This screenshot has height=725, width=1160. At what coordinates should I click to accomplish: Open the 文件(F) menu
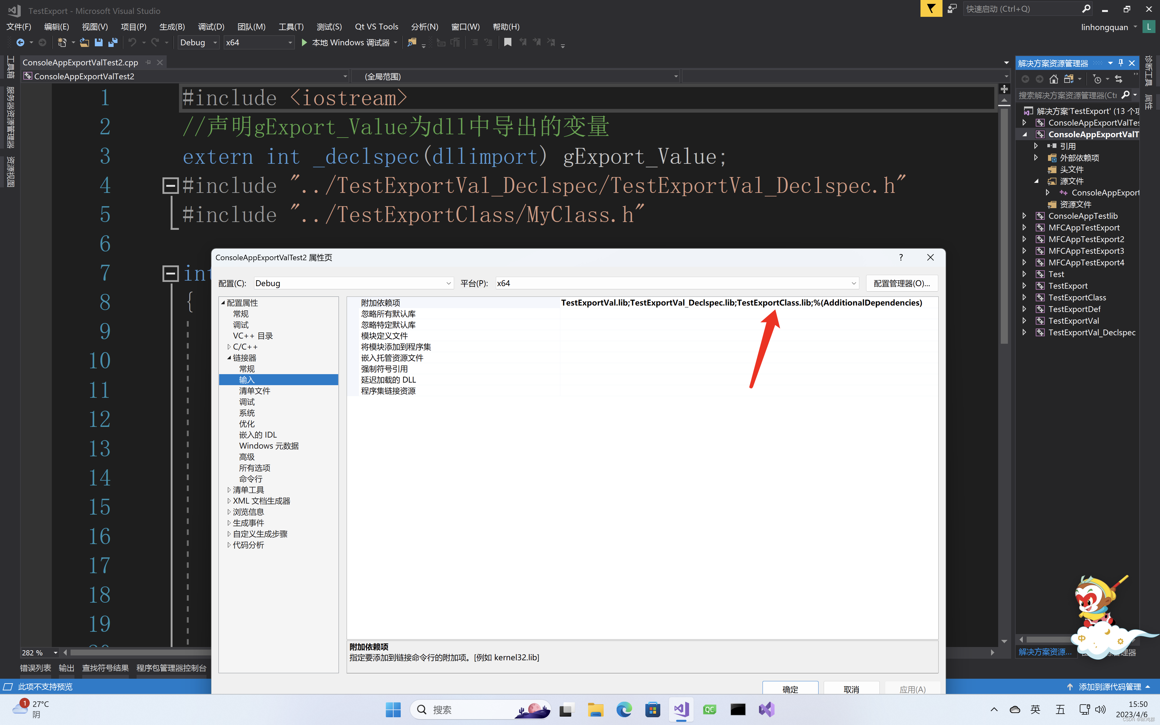(19, 27)
